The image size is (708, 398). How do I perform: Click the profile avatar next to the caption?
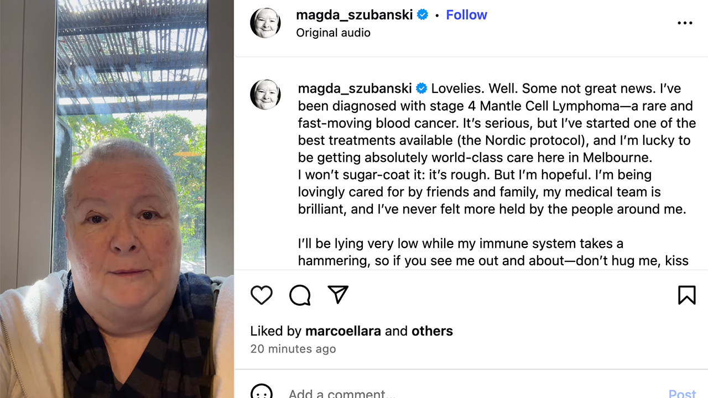pos(265,95)
